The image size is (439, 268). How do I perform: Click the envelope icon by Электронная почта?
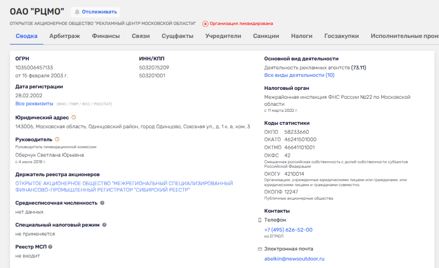(259, 249)
